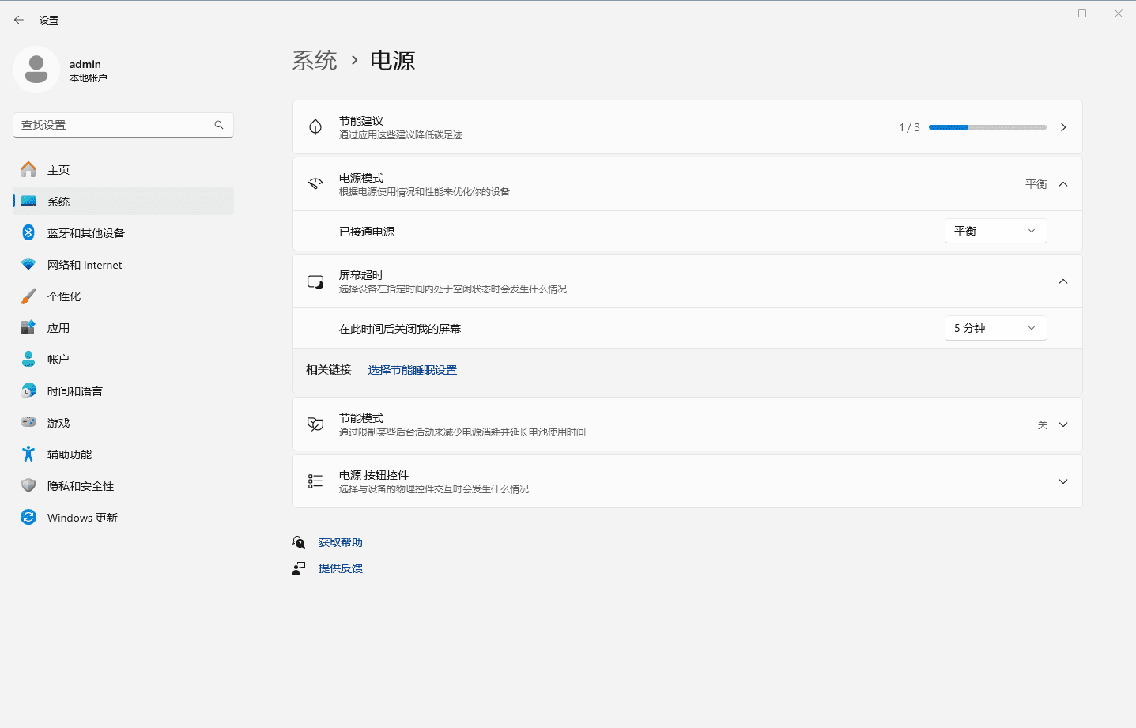Open 节能建议 via right chevron
Image resolution: width=1136 pixels, height=728 pixels.
pos(1063,127)
